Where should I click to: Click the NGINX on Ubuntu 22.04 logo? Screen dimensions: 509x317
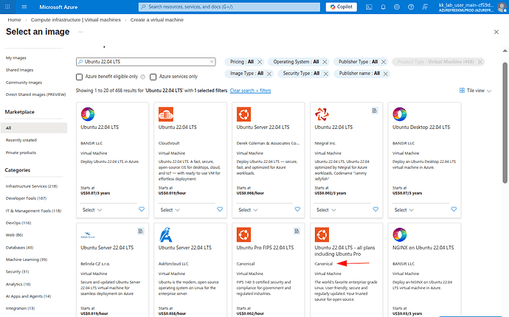pos(400,236)
